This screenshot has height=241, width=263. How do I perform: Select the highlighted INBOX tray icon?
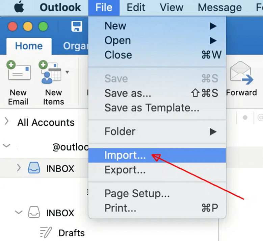click(34, 168)
